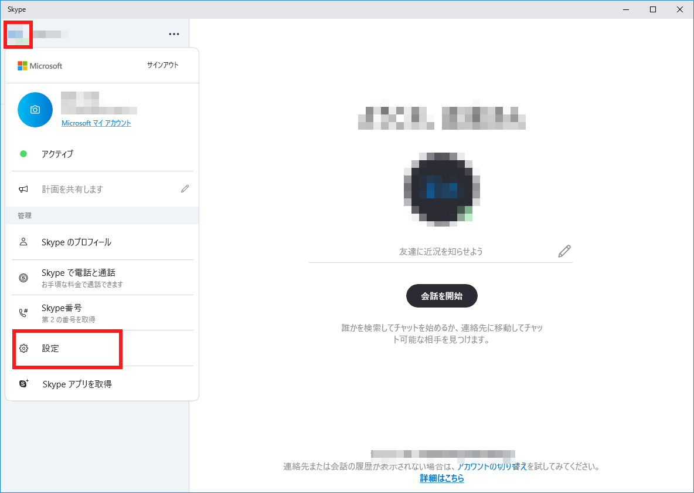Open Skype で電話と通話 entry
The width and height of the screenshot is (694, 493).
tap(102, 278)
